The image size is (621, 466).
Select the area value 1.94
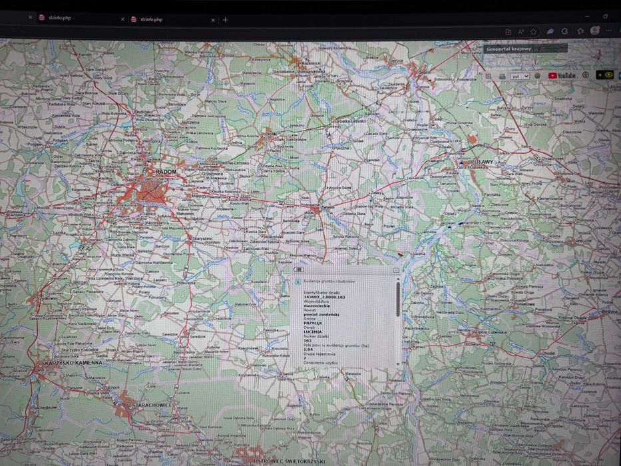click(x=308, y=349)
